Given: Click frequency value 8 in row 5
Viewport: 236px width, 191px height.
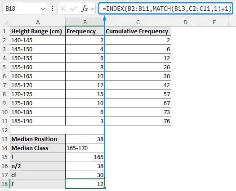Looking at the screenshot, I should tap(85, 67).
